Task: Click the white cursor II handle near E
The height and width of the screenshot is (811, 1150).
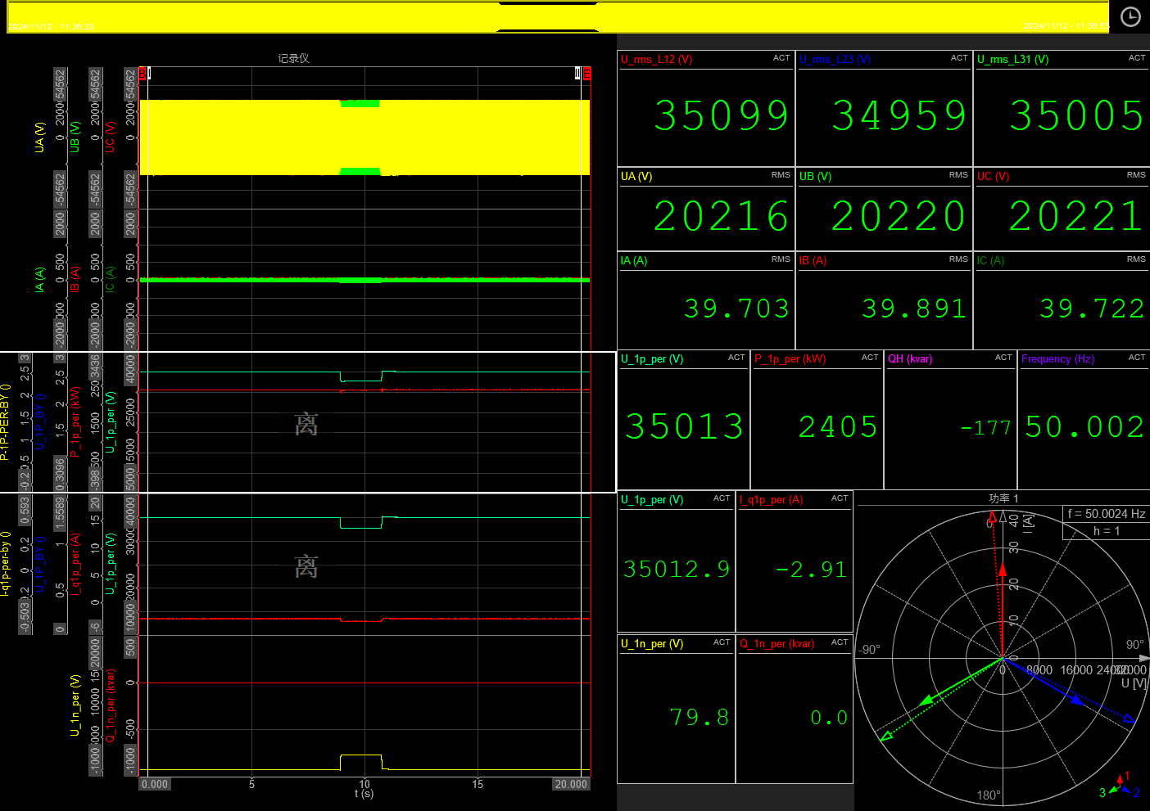Action: [x=577, y=74]
